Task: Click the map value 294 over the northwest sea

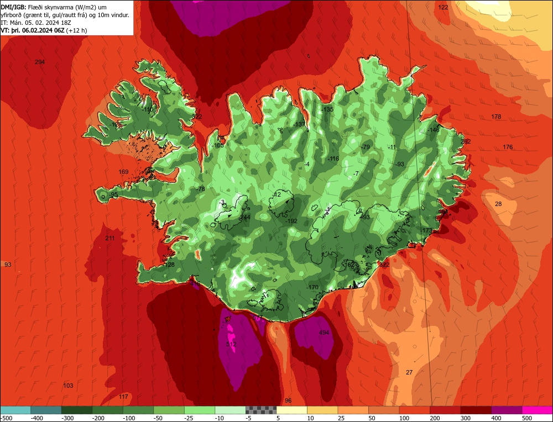Action: [40, 62]
